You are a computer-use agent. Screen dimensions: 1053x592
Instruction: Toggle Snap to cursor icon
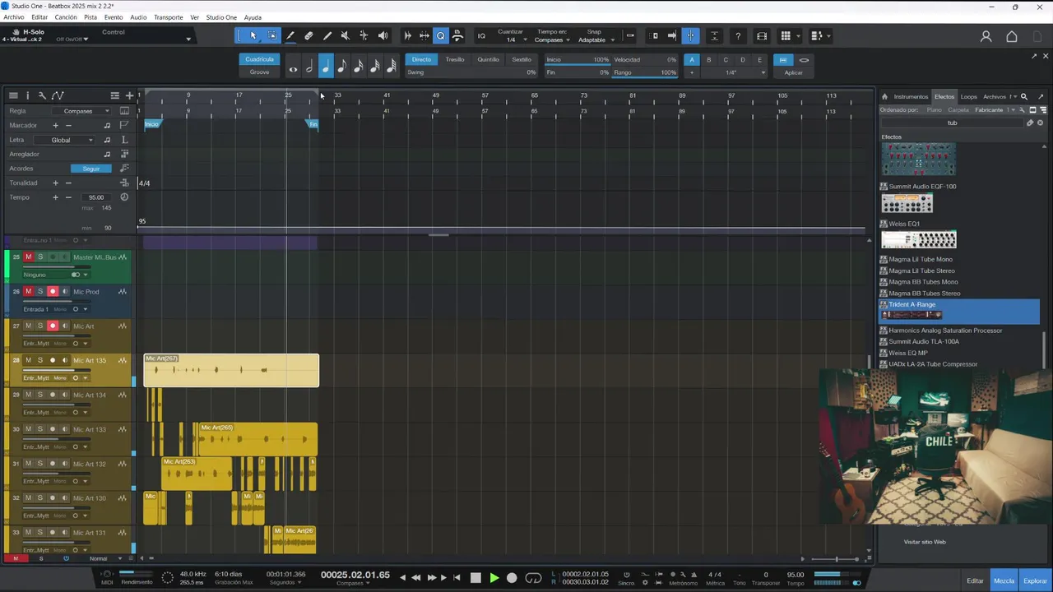coord(690,35)
